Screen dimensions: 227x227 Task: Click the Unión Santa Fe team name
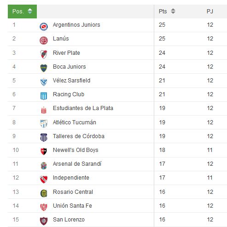(72, 206)
